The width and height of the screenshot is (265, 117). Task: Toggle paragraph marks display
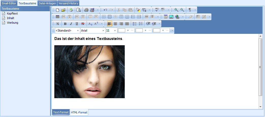pyautogui.click(x=190, y=10)
